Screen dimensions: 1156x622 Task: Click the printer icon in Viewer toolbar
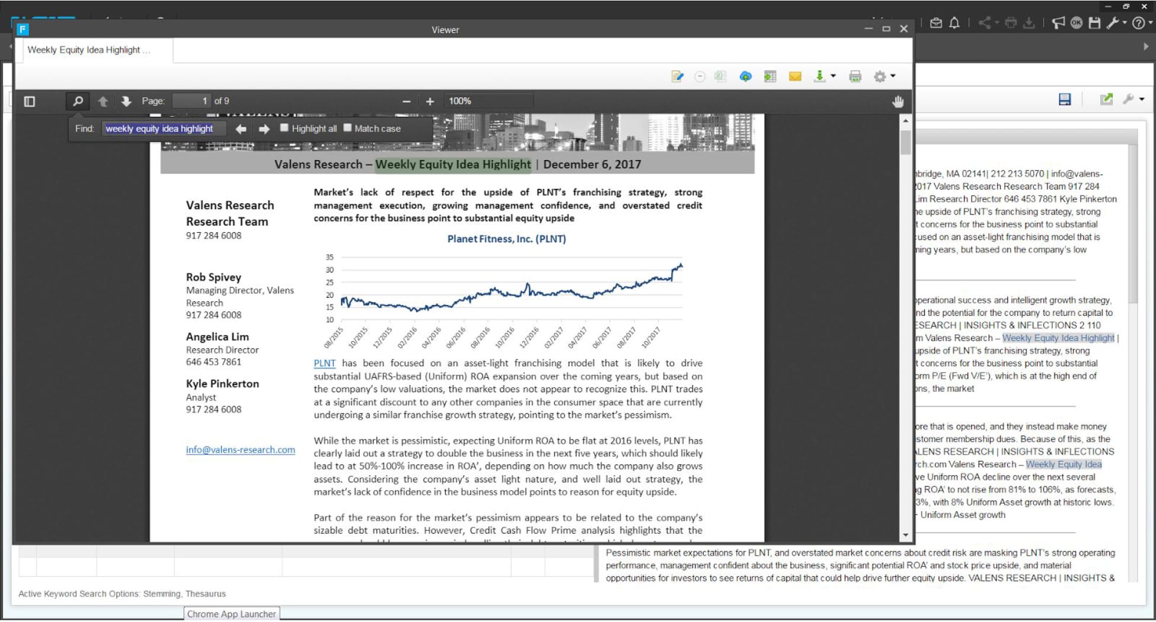tap(855, 76)
